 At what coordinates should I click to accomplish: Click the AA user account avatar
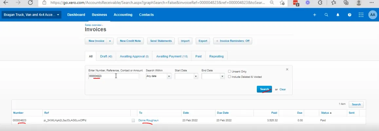pos(373,15)
